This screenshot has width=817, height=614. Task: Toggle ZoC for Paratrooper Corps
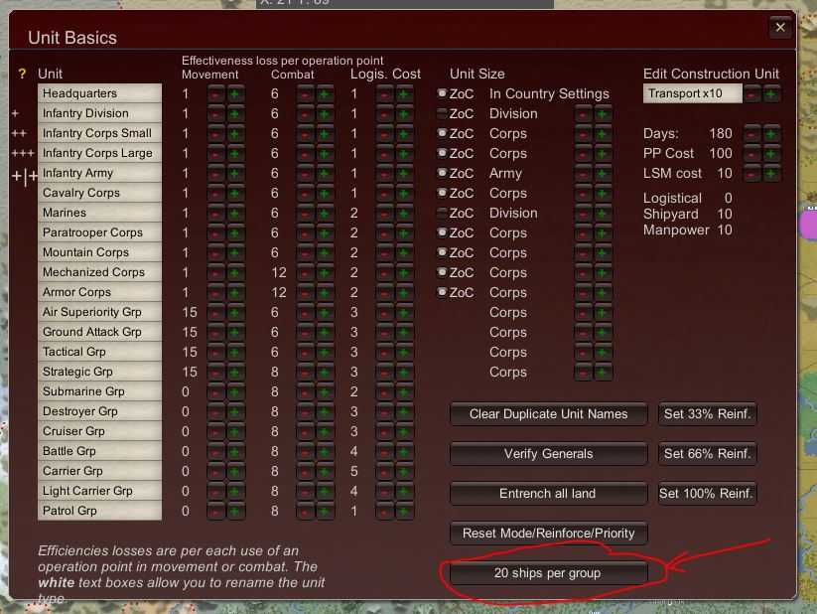coord(442,232)
